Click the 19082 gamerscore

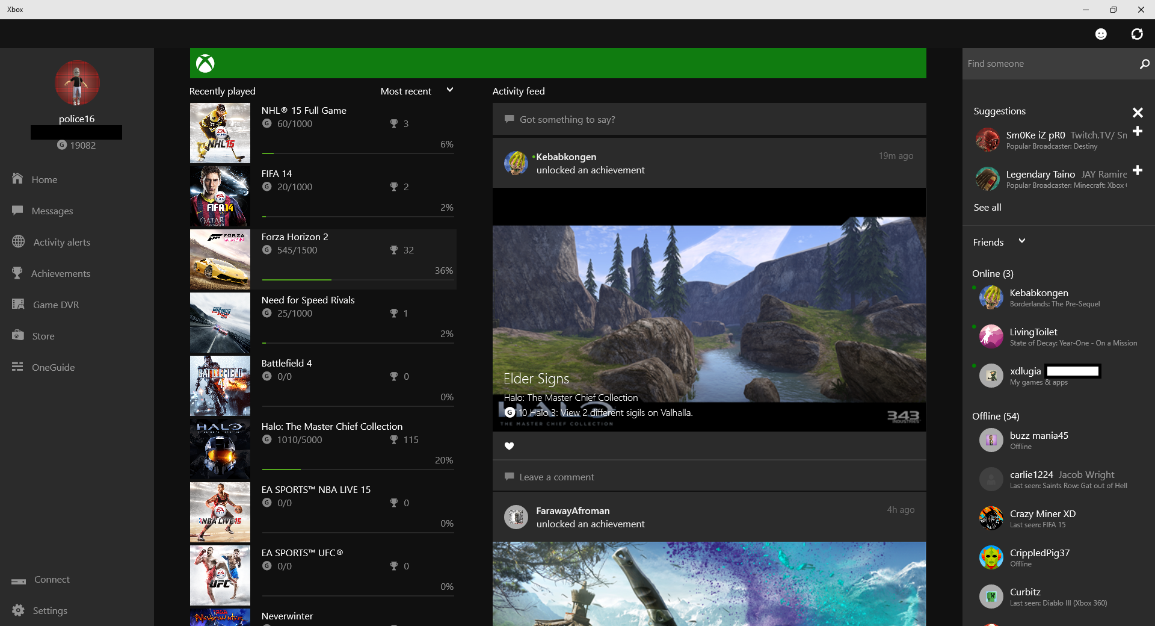click(77, 145)
